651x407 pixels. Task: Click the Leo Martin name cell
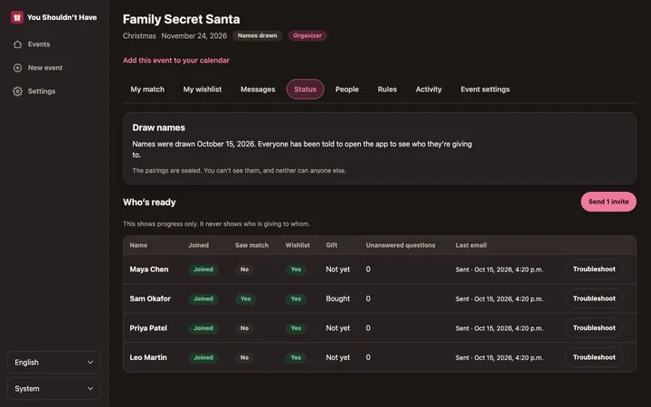148,357
